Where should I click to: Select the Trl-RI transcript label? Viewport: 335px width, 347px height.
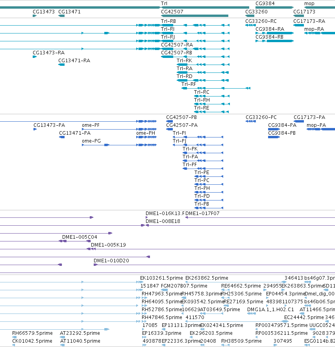point(168,29)
